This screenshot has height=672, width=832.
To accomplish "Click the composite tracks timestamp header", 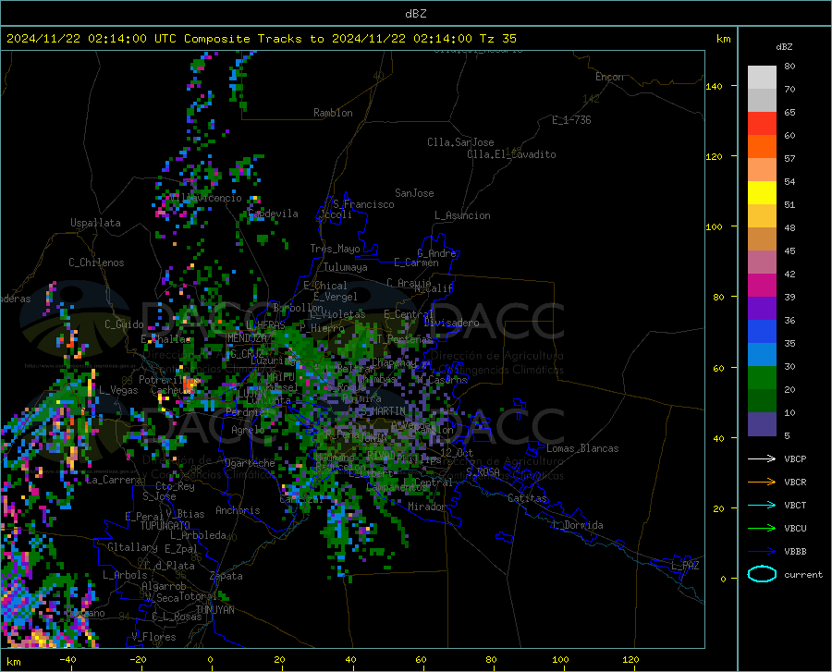I will (261, 39).
